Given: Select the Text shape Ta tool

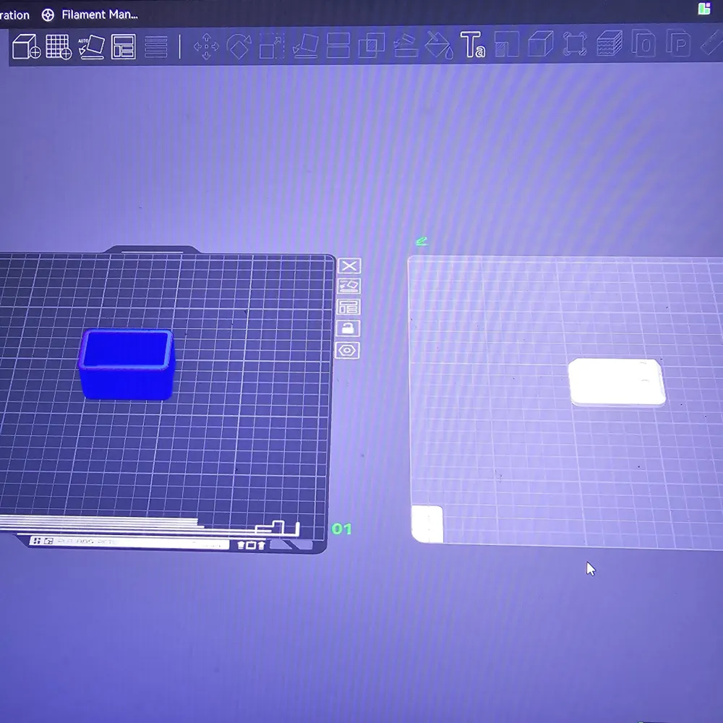Looking at the screenshot, I should (x=473, y=45).
